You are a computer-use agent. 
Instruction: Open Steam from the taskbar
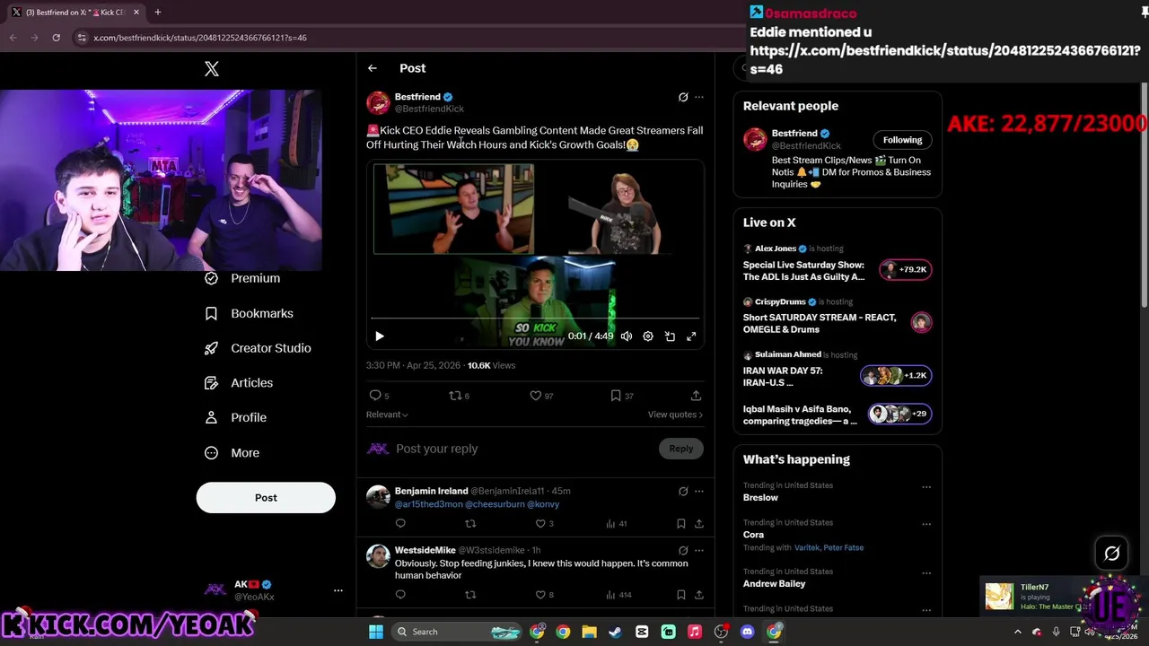click(x=615, y=632)
